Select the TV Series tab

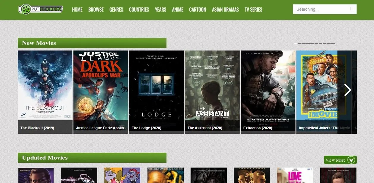coord(253,10)
